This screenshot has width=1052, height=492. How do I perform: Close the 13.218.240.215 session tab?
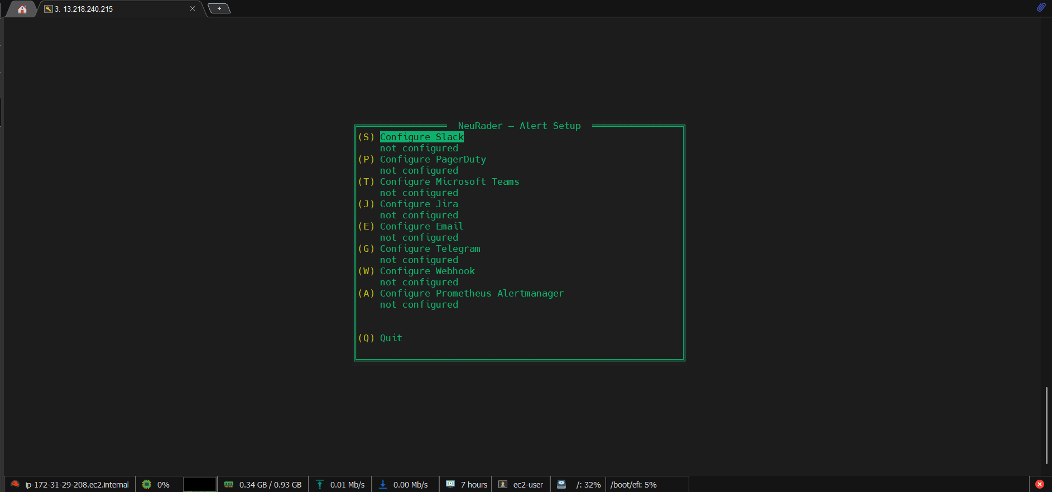(x=193, y=8)
